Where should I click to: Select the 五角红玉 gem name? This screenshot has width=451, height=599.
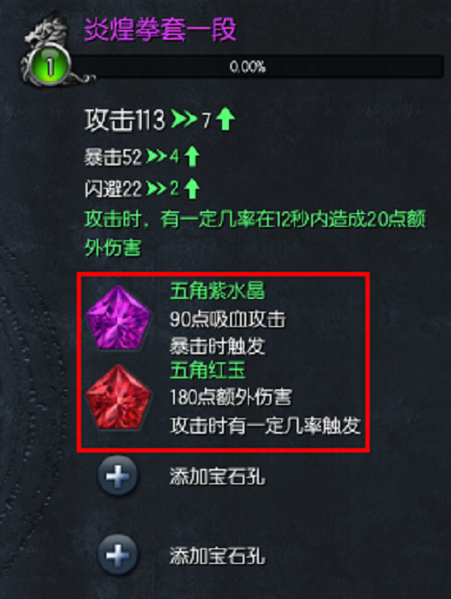[x=207, y=370]
